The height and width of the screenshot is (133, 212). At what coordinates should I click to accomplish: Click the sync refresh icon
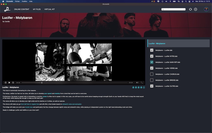pyautogui.click(x=190, y=9)
